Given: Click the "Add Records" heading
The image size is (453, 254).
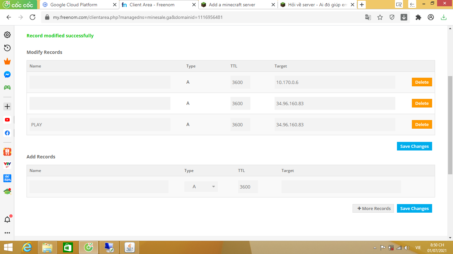Looking at the screenshot, I should tap(41, 157).
